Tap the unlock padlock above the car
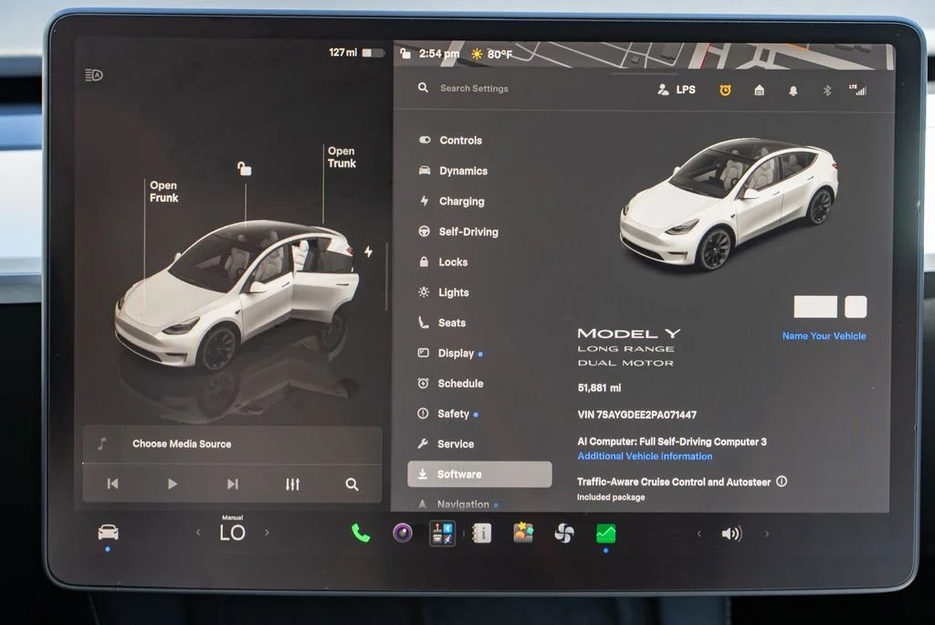Viewport: 935px width, 625px height. (x=245, y=169)
